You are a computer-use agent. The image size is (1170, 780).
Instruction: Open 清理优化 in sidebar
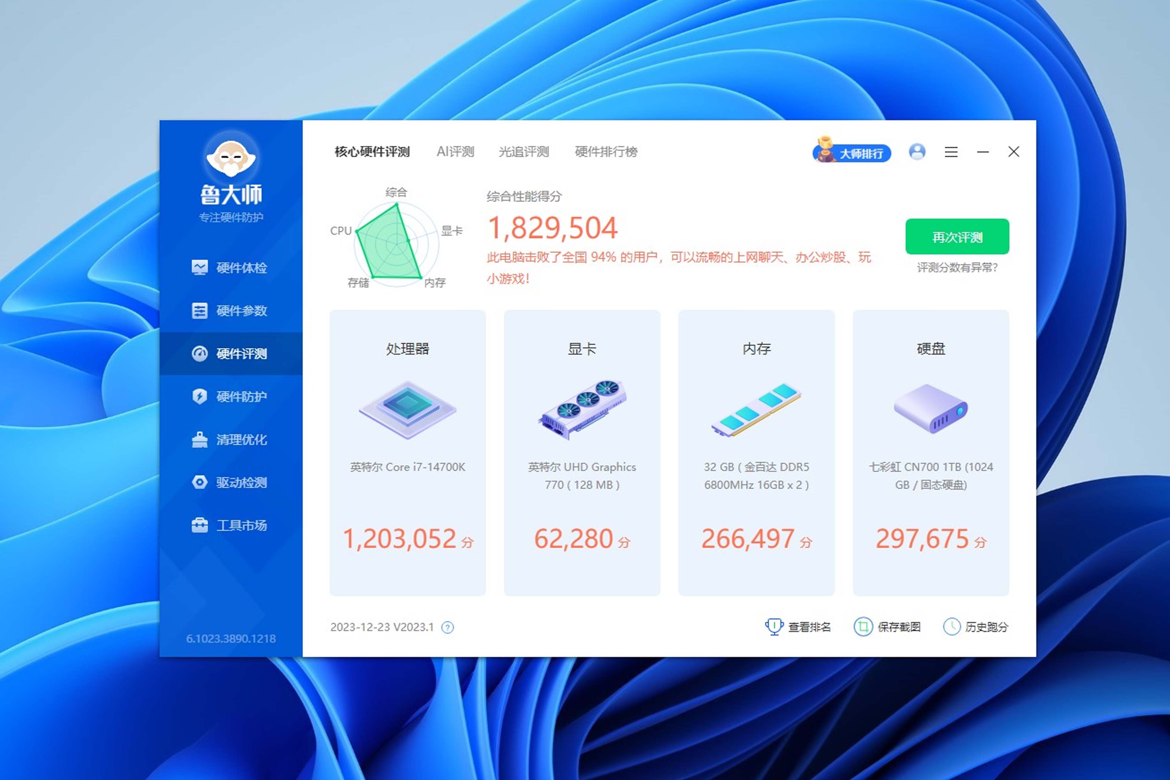coord(230,439)
